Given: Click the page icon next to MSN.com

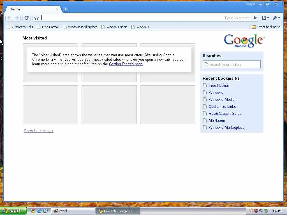Looking at the screenshot, I should click(x=205, y=120).
